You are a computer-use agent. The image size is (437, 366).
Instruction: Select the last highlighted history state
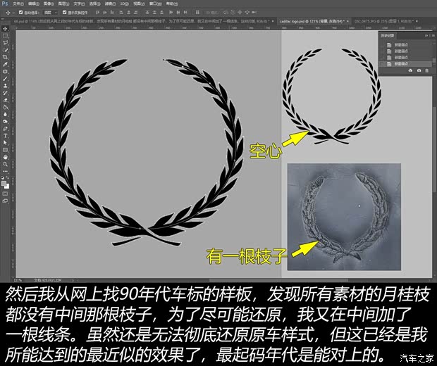pos(405,64)
